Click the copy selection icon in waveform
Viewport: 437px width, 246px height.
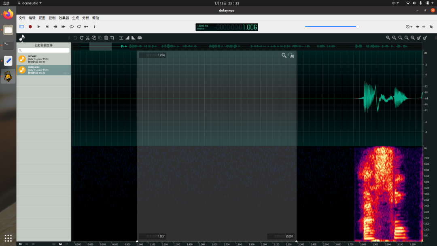(291, 55)
